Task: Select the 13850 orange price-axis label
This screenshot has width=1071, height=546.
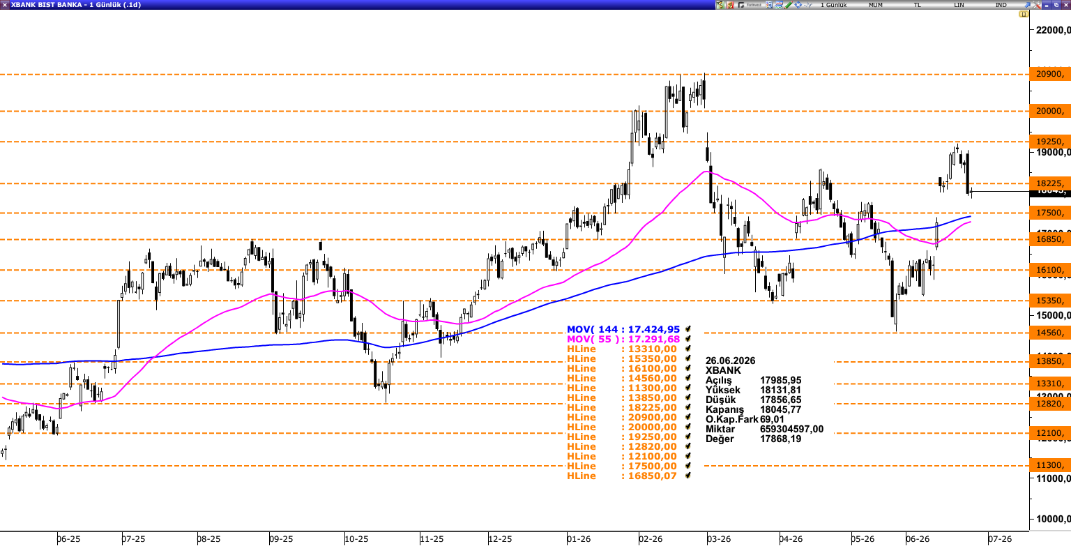Action: pyautogui.click(x=1050, y=361)
